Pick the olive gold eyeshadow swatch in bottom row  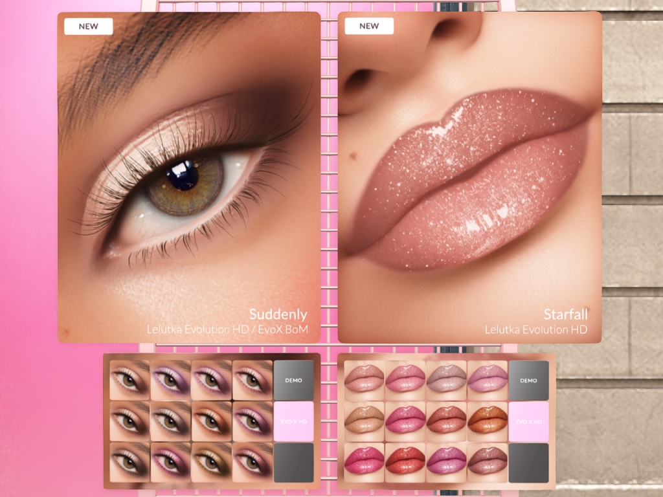click(x=212, y=462)
